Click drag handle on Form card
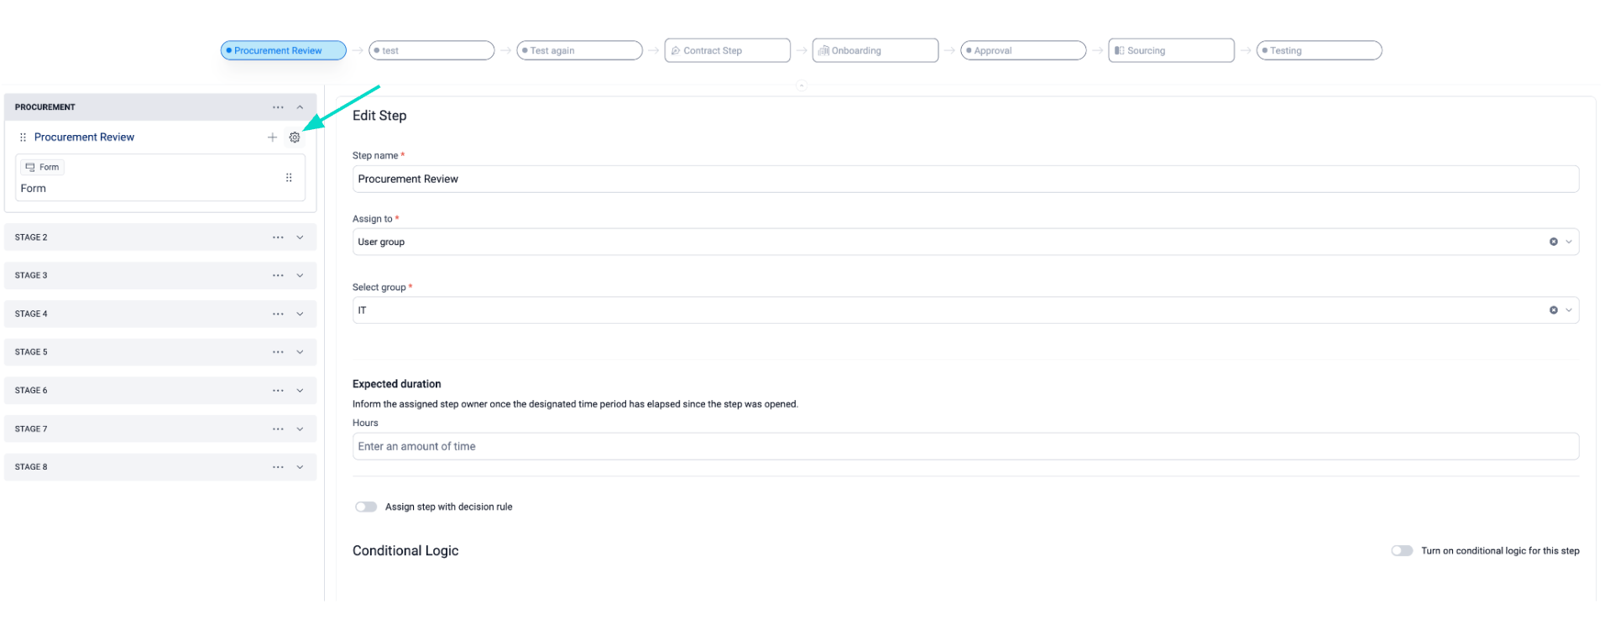 289,178
